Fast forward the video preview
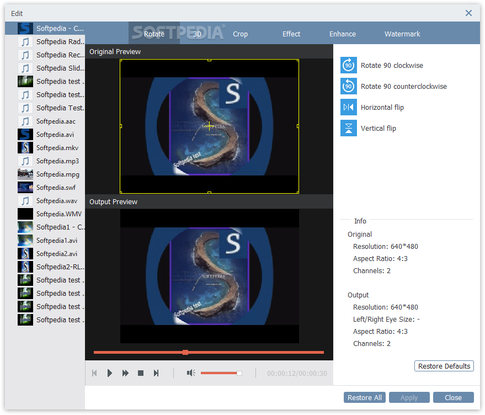The height and width of the screenshot is (415, 485). pyautogui.click(x=125, y=373)
